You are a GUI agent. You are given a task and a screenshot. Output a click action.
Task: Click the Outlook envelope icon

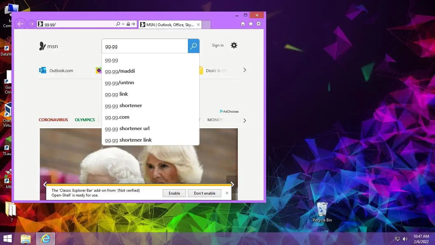click(43, 71)
